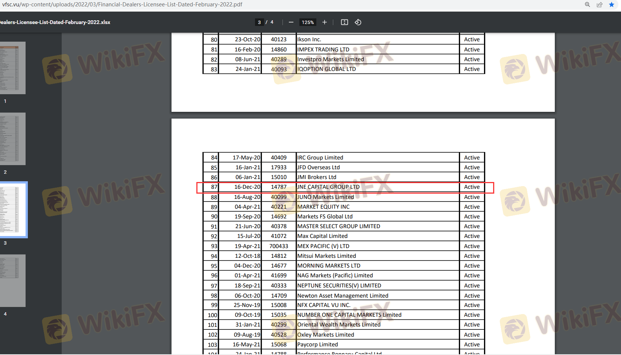Click the share page icon
The image size is (621, 355).
click(599, 5)
